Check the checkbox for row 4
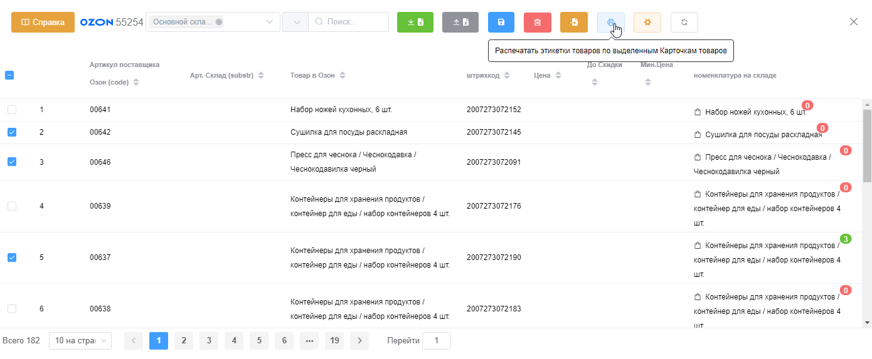 pos(12,206)
